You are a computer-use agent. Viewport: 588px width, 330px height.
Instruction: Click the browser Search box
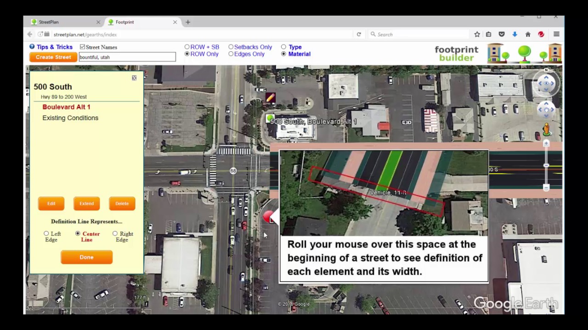[x=419, y=34]
